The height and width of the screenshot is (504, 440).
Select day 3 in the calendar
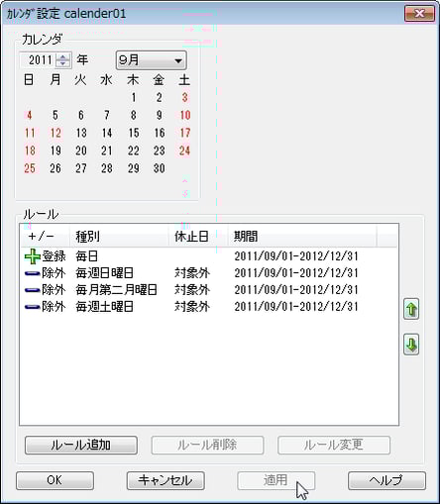(x=185, y=98)
